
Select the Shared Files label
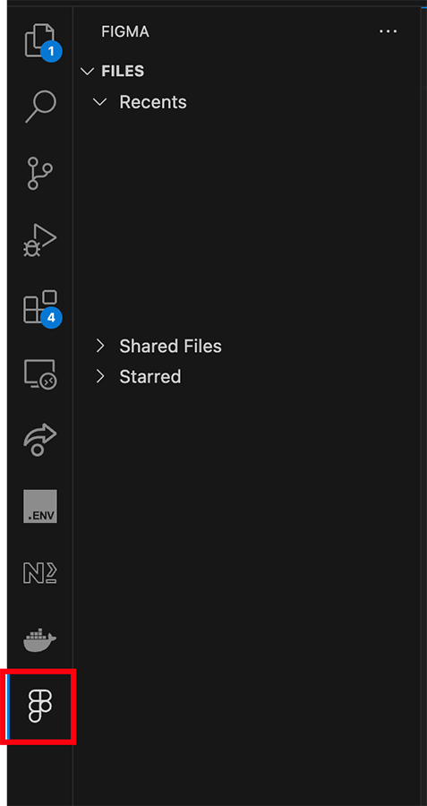coord(171,346)
